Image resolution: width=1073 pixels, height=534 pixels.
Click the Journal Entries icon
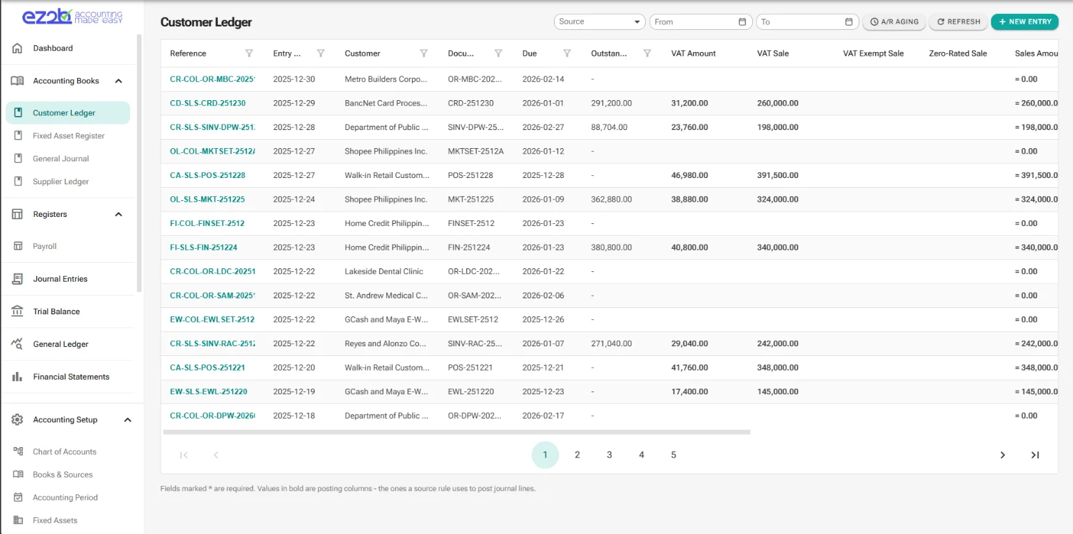tap(17, 279)
